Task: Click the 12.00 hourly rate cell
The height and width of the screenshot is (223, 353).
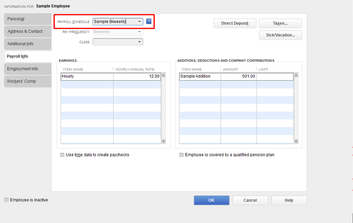Action: 137,77
